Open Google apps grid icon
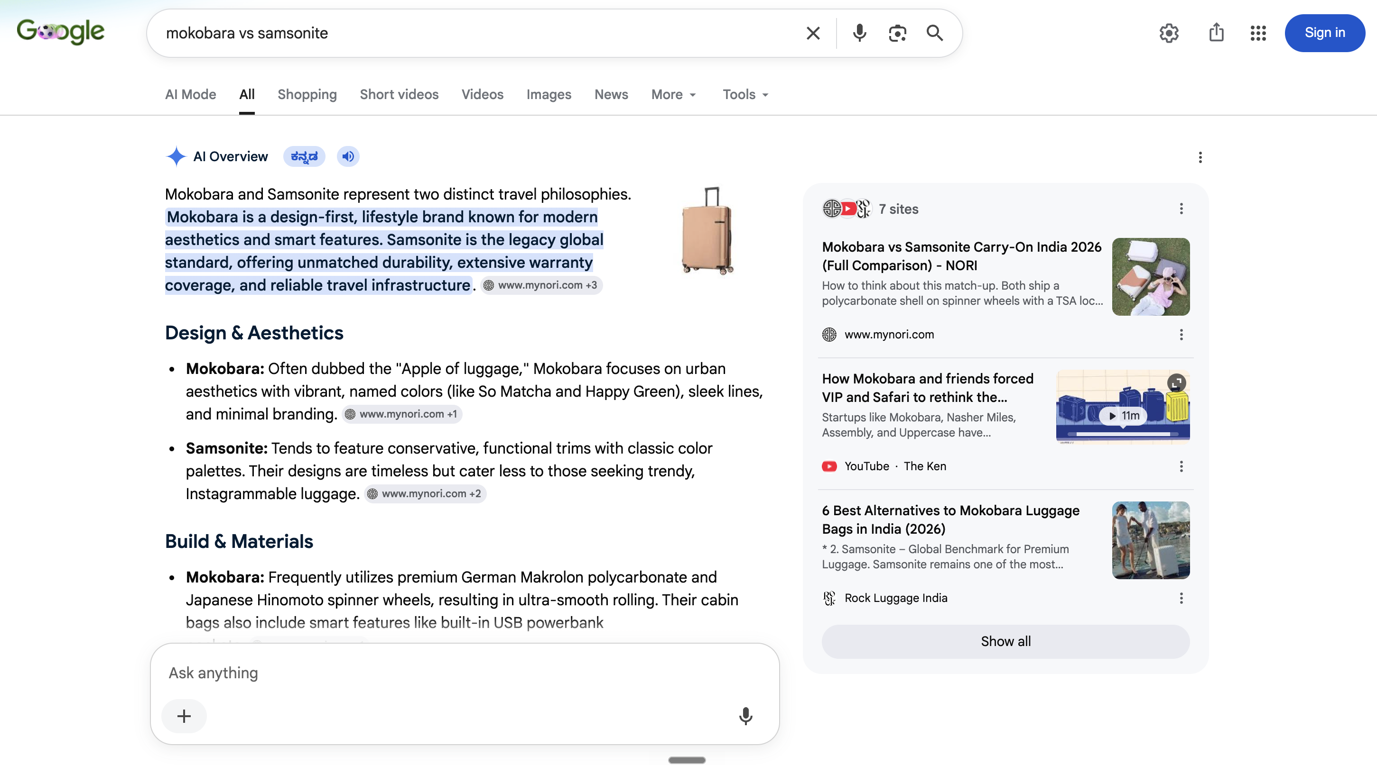 [1258, 33]
